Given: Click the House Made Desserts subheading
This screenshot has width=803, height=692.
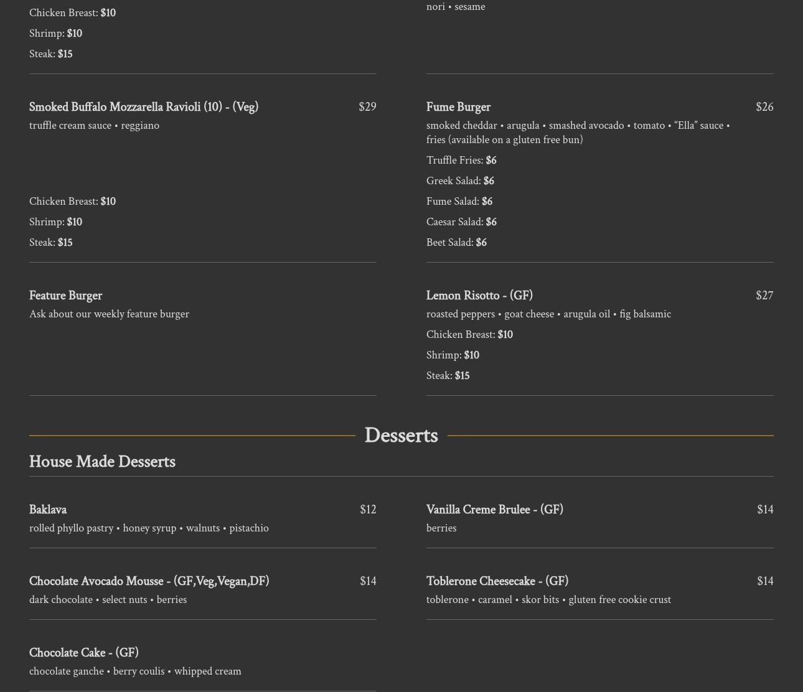Looking at the screenshot, I should tap(102, 462).
